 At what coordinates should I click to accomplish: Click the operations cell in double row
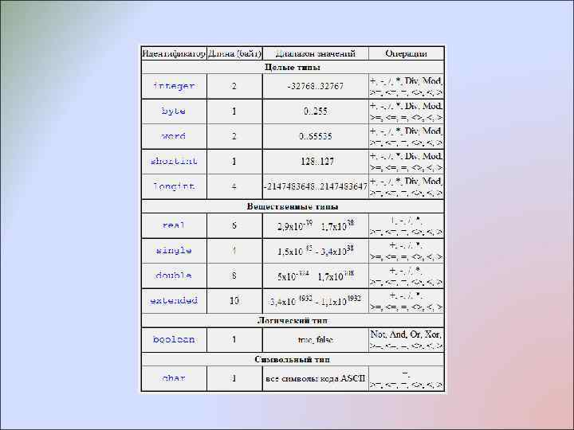[x=406, y=276]
